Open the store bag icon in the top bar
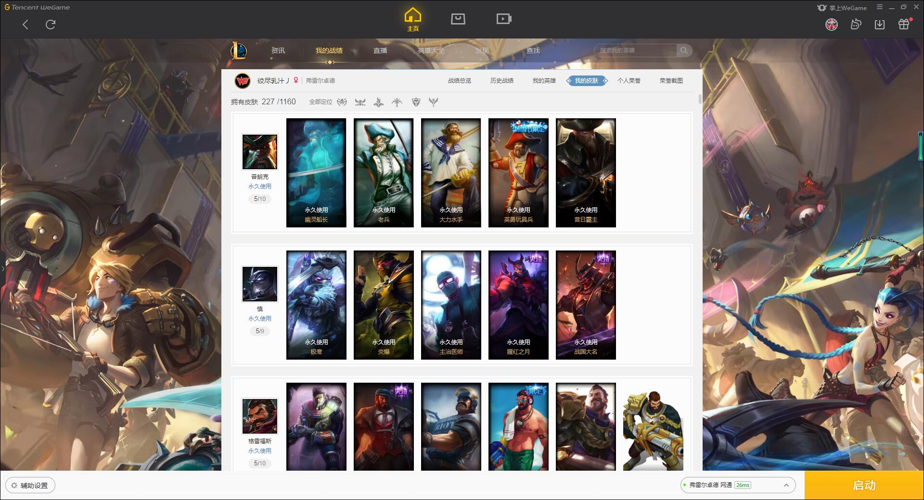The width and height of the screenshot is (924, 500). (x=458, y=19)
